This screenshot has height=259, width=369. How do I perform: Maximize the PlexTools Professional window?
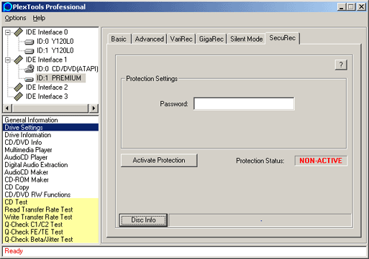point(351,6)
